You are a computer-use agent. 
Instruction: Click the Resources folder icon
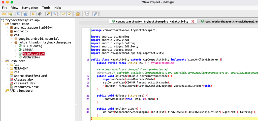click(7, 61)
